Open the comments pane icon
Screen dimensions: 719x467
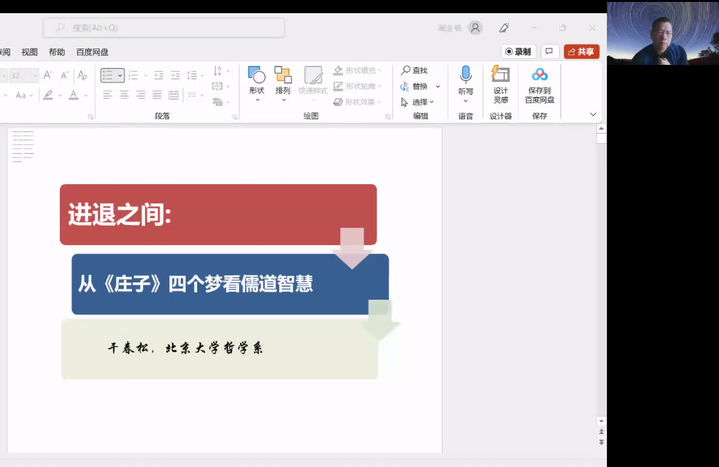pos(549,52)
